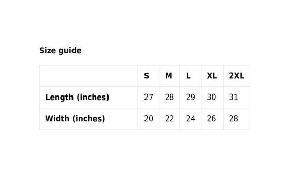The height and width of the screenshot is (193, 289).
Task: Click the Width (inches) row label
Action: [x=75, y=119]
